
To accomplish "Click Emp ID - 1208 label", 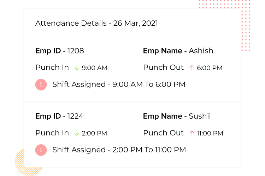I will point(59,51).
